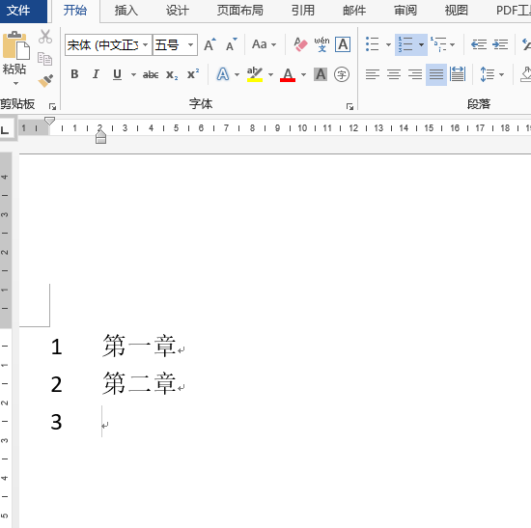
Task: Select the Format Painter brush
Action: pyautogui.click(x=45, y=81)
